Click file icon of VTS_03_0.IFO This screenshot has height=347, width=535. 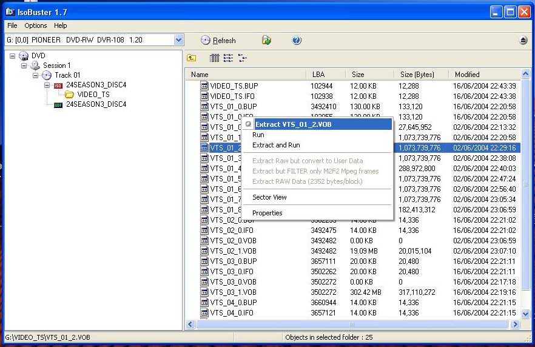(204, 272)
